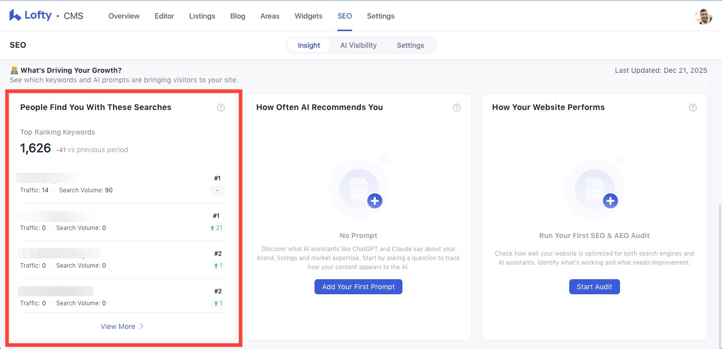Go to the Overview page

tap(124, 16)
